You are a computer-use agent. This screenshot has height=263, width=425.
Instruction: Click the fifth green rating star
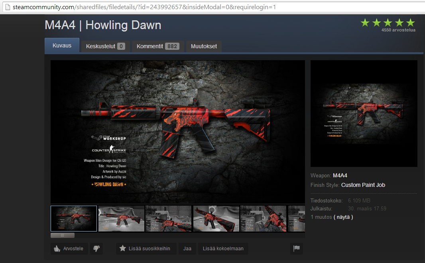[411, 23]
